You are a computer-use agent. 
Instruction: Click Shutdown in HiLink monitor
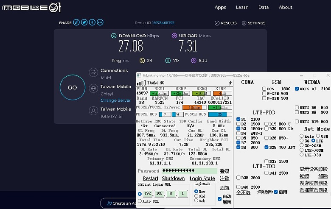(x=173, y=178)
